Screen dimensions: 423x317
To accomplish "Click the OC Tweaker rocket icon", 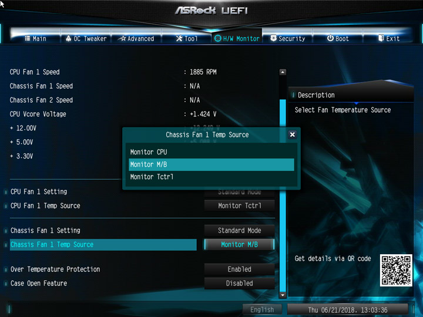I will [x=69, y=39].
